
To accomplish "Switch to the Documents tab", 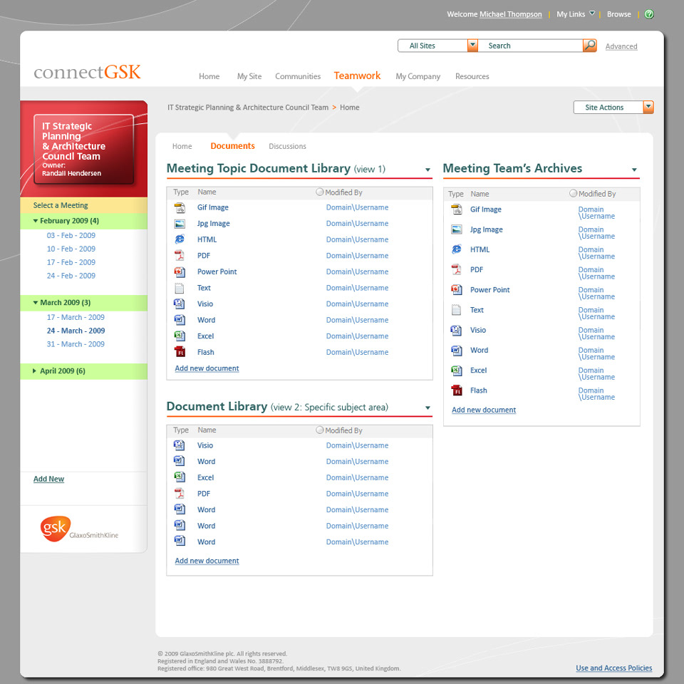I will 232,146.
